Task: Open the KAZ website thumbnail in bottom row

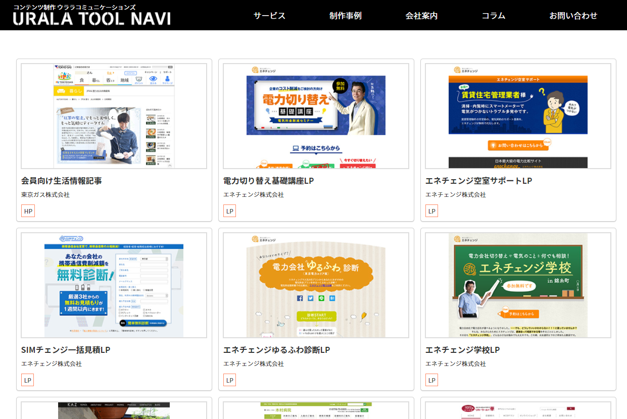Action: 114,410
